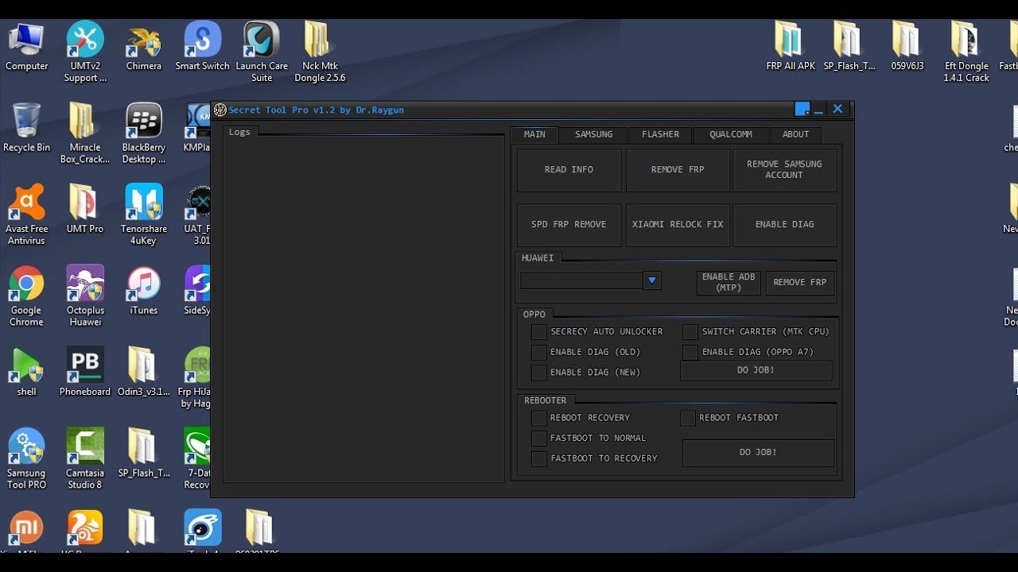This screenshot has width=1018, height=572.
Task: Open Nck Mtk Dongle 2.5.6 folder
Action: (x=320, y=52)
